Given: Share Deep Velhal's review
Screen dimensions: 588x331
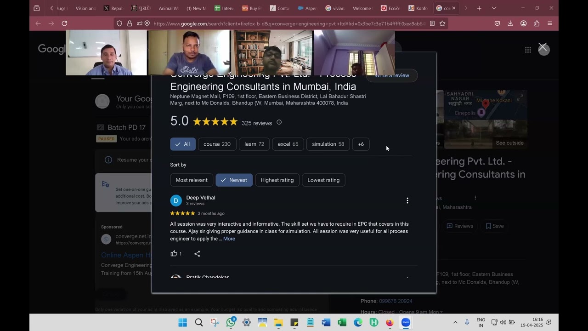Looking at the screenshot, I should pos(197,254).
